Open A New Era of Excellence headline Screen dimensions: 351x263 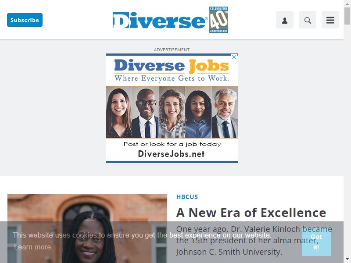point(251,213)
